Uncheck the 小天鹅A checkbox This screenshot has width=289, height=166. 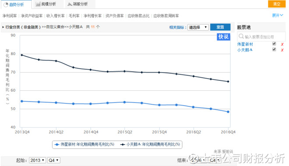[274, 49]
